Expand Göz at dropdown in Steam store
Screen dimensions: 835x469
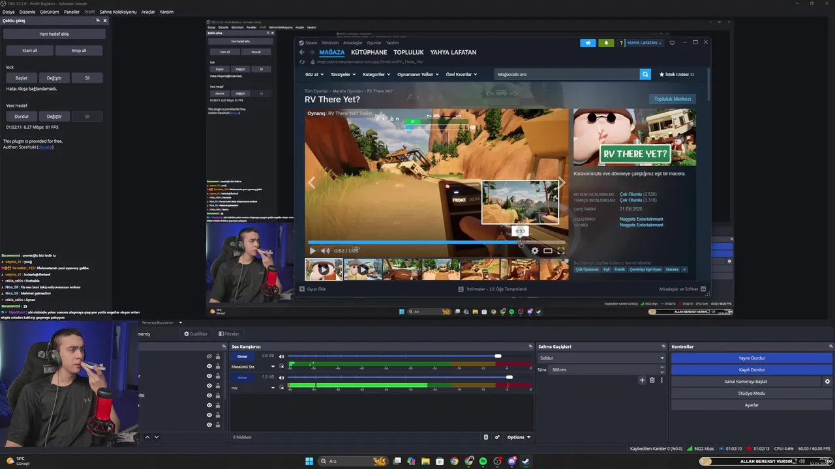click(315, 74)
